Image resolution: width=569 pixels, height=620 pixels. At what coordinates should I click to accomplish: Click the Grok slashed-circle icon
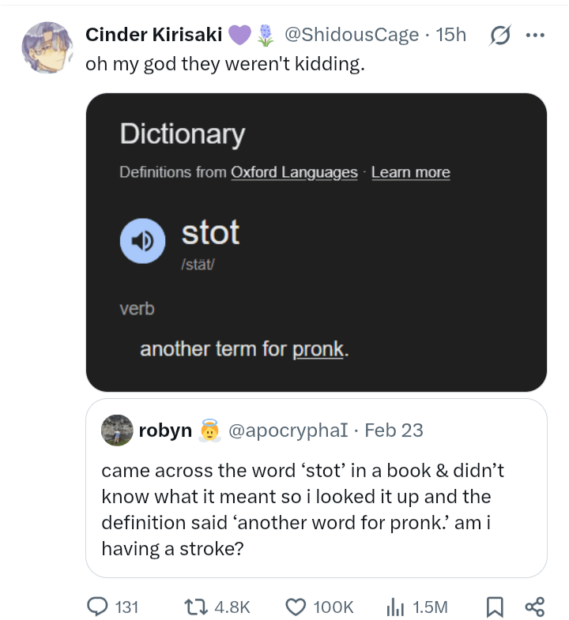(x=500, y=36)
